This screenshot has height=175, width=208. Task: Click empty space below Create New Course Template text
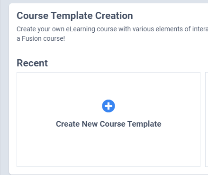109,147
